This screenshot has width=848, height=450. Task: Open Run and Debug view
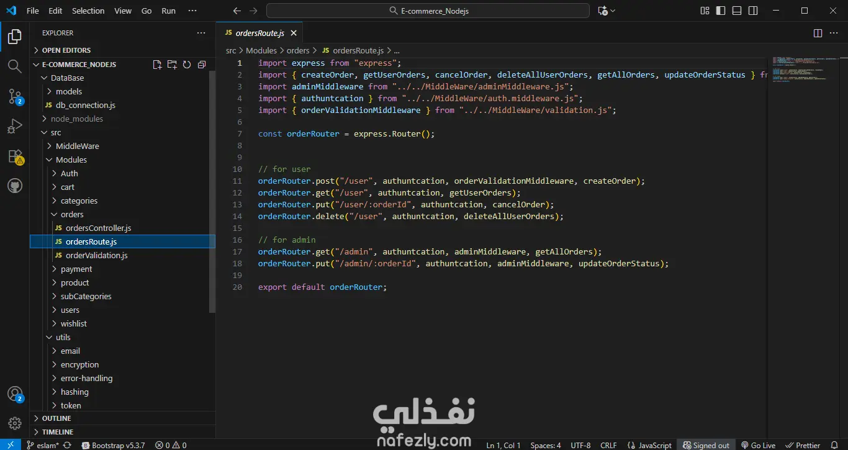tap(14, 127)
